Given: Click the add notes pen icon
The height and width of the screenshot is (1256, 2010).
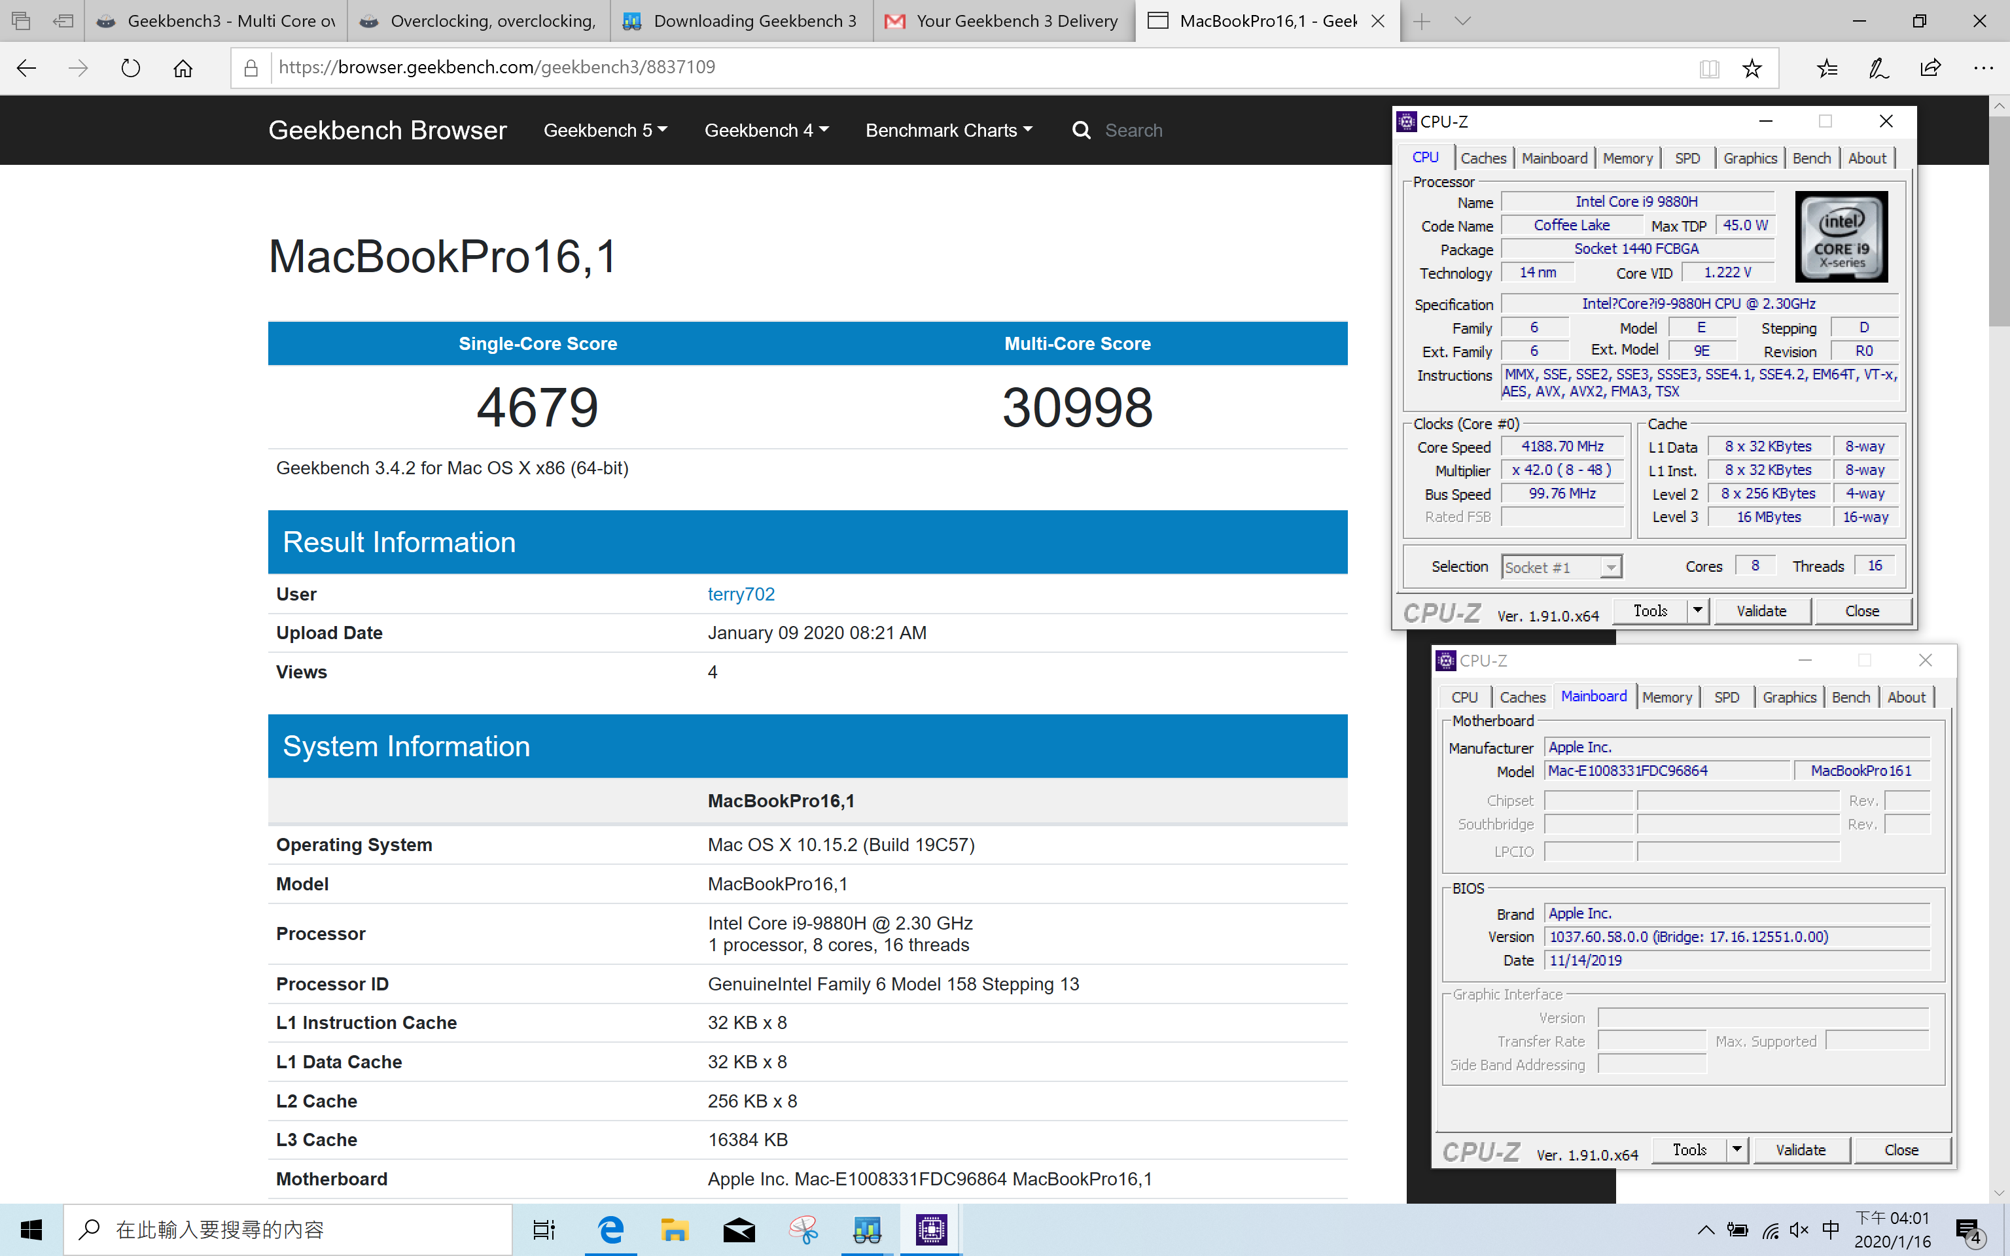Looking at the screenshot, I should [1878, 68].
